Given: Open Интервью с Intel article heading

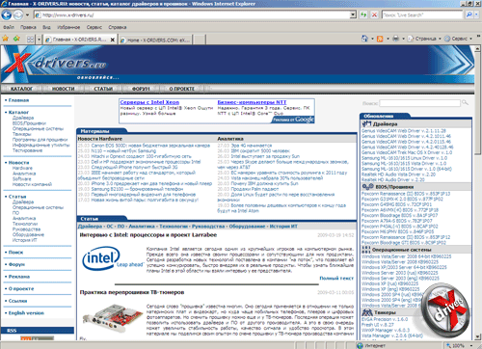Looking at the screenshot, I should pos(148,235).
